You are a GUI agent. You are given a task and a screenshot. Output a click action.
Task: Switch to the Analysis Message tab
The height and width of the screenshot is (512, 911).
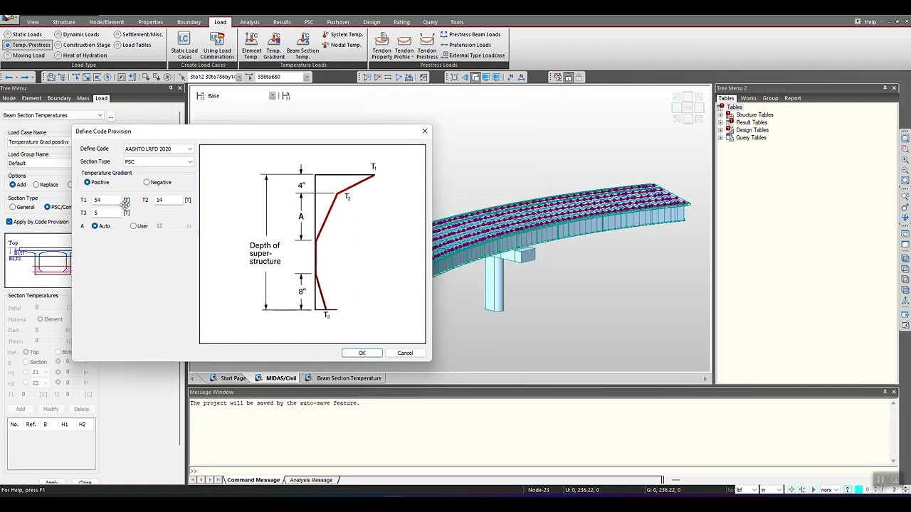point(311,480)
